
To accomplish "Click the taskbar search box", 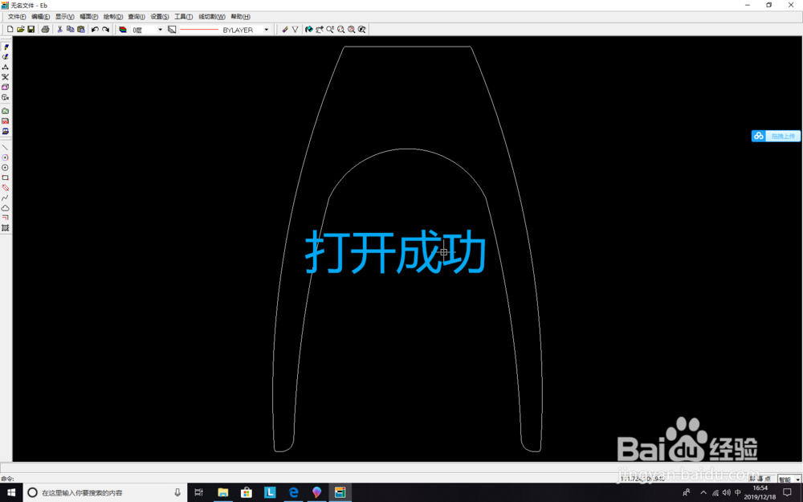I will tap(105, 492).
